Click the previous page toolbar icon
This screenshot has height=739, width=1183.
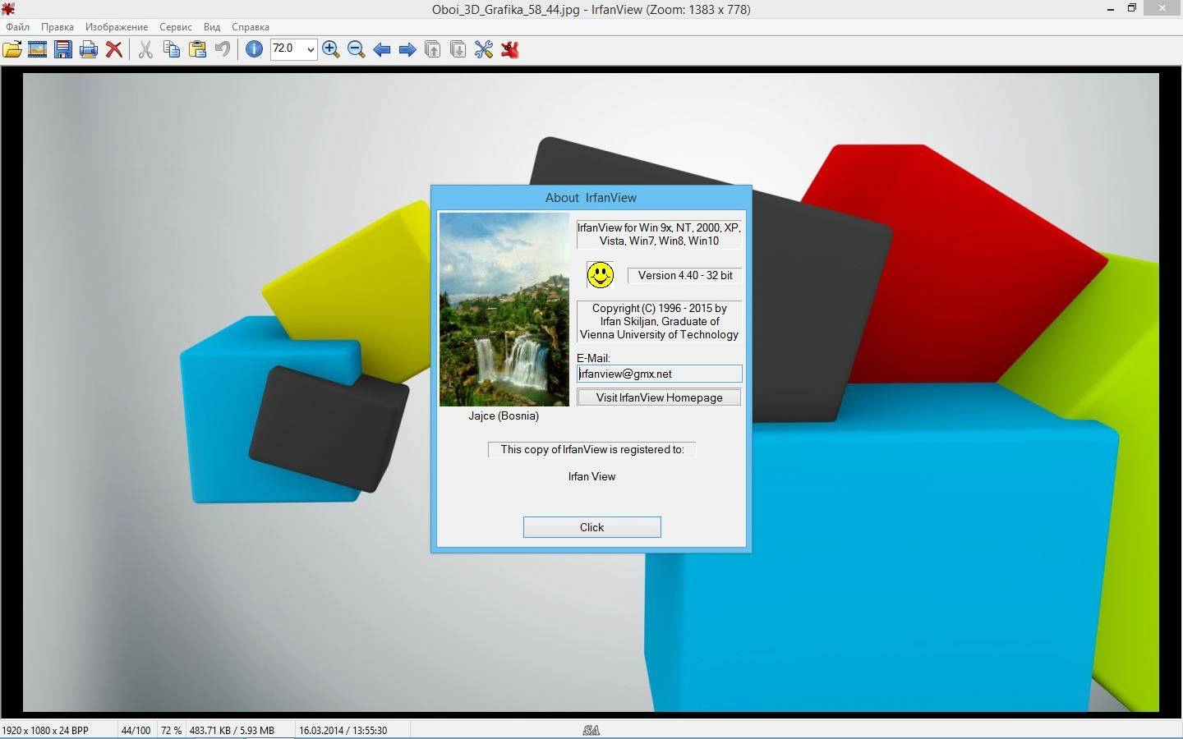click(x=433, y=49)
